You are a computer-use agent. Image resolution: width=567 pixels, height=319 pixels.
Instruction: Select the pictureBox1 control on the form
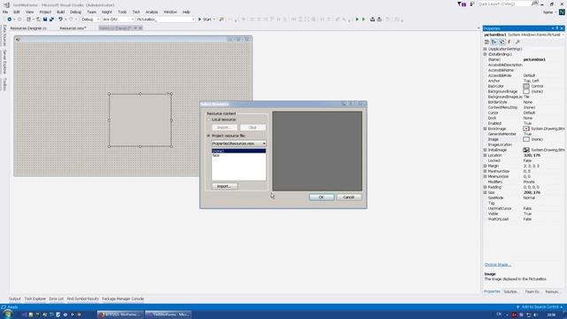(x=140, y=121)
